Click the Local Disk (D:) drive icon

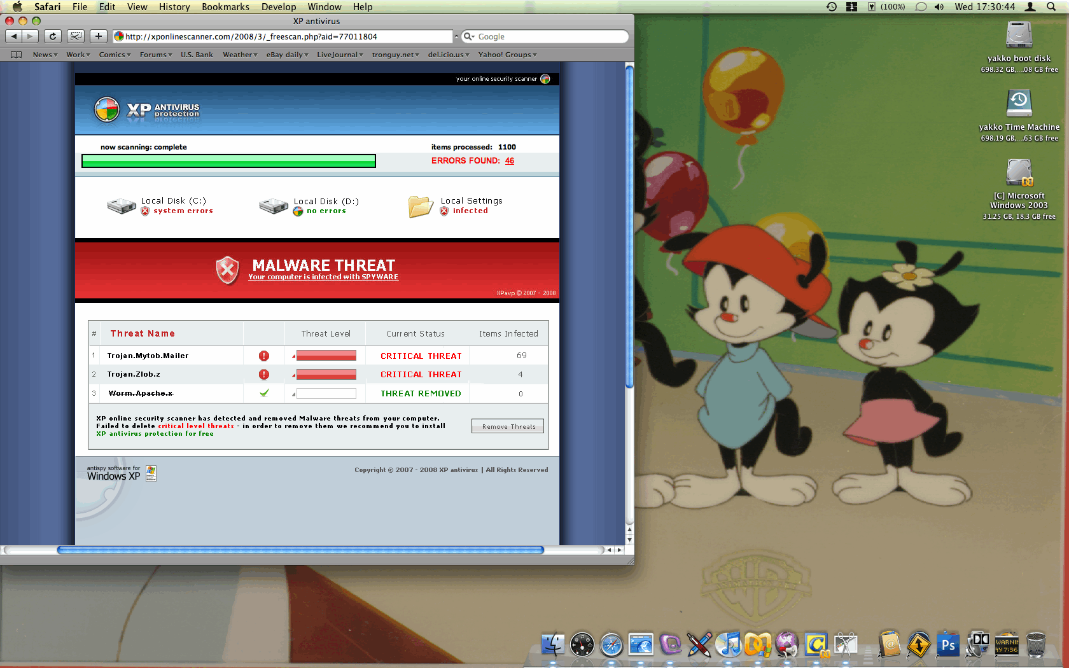click(274, 206)
